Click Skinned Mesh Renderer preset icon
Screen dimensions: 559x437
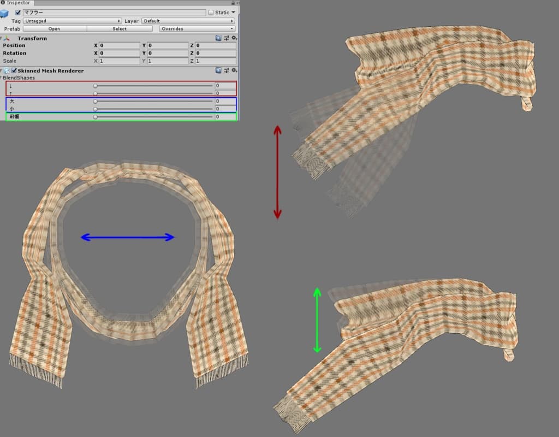point(227,70)
